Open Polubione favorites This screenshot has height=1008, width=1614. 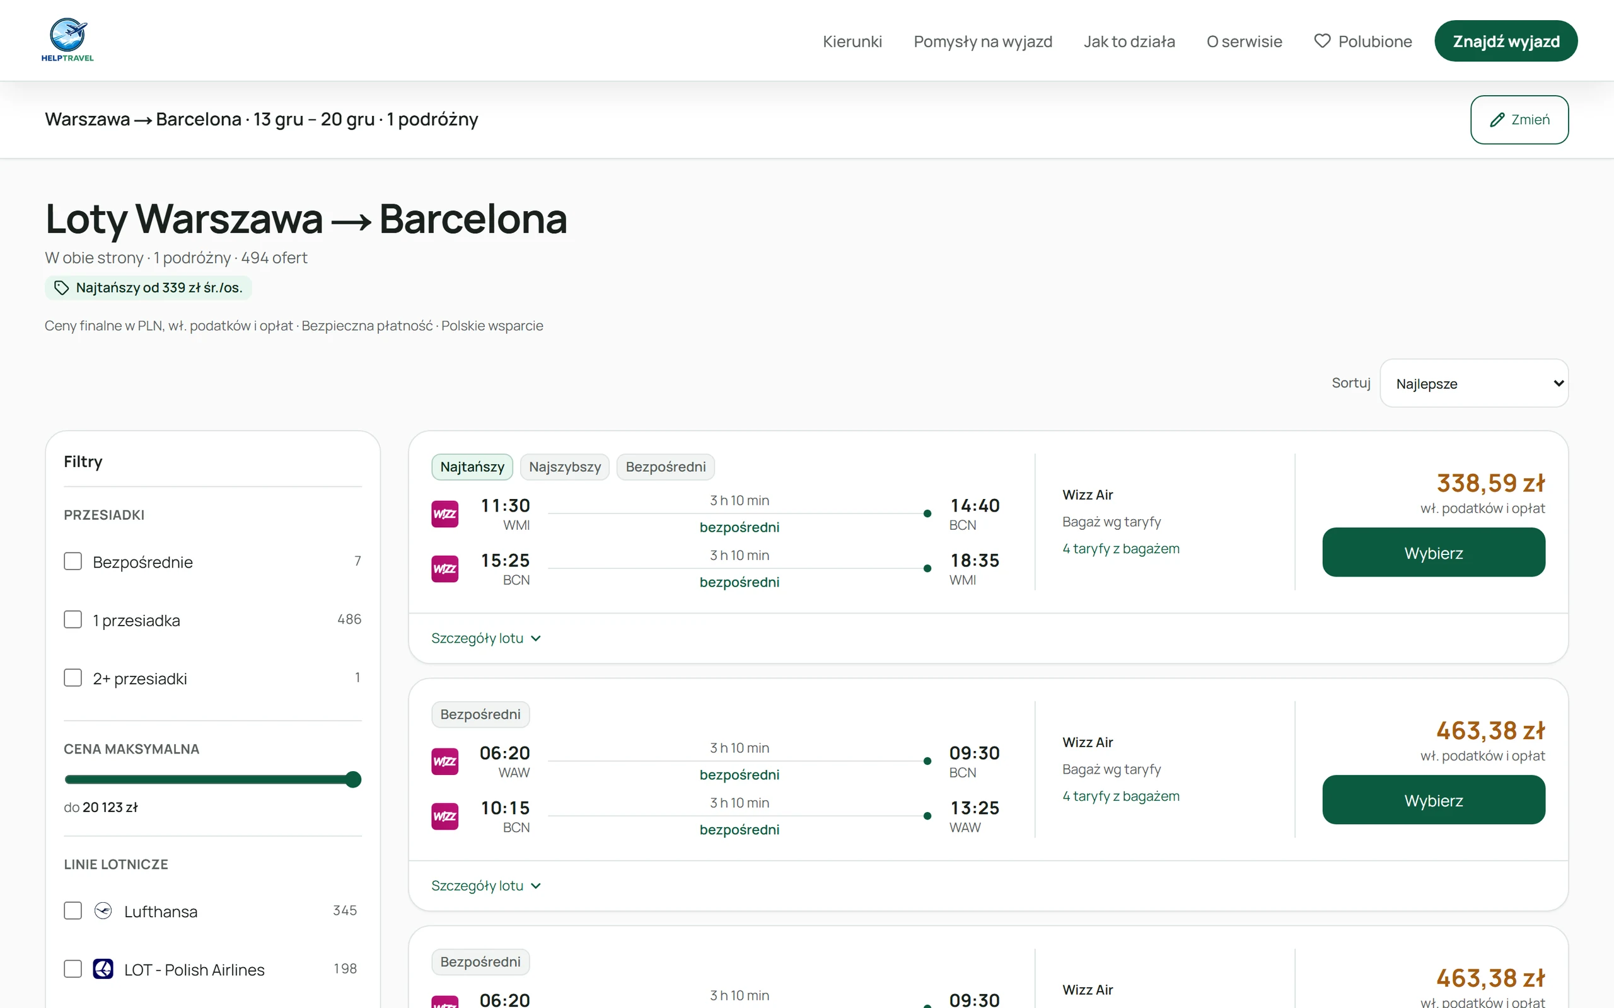pos(1362,42)
